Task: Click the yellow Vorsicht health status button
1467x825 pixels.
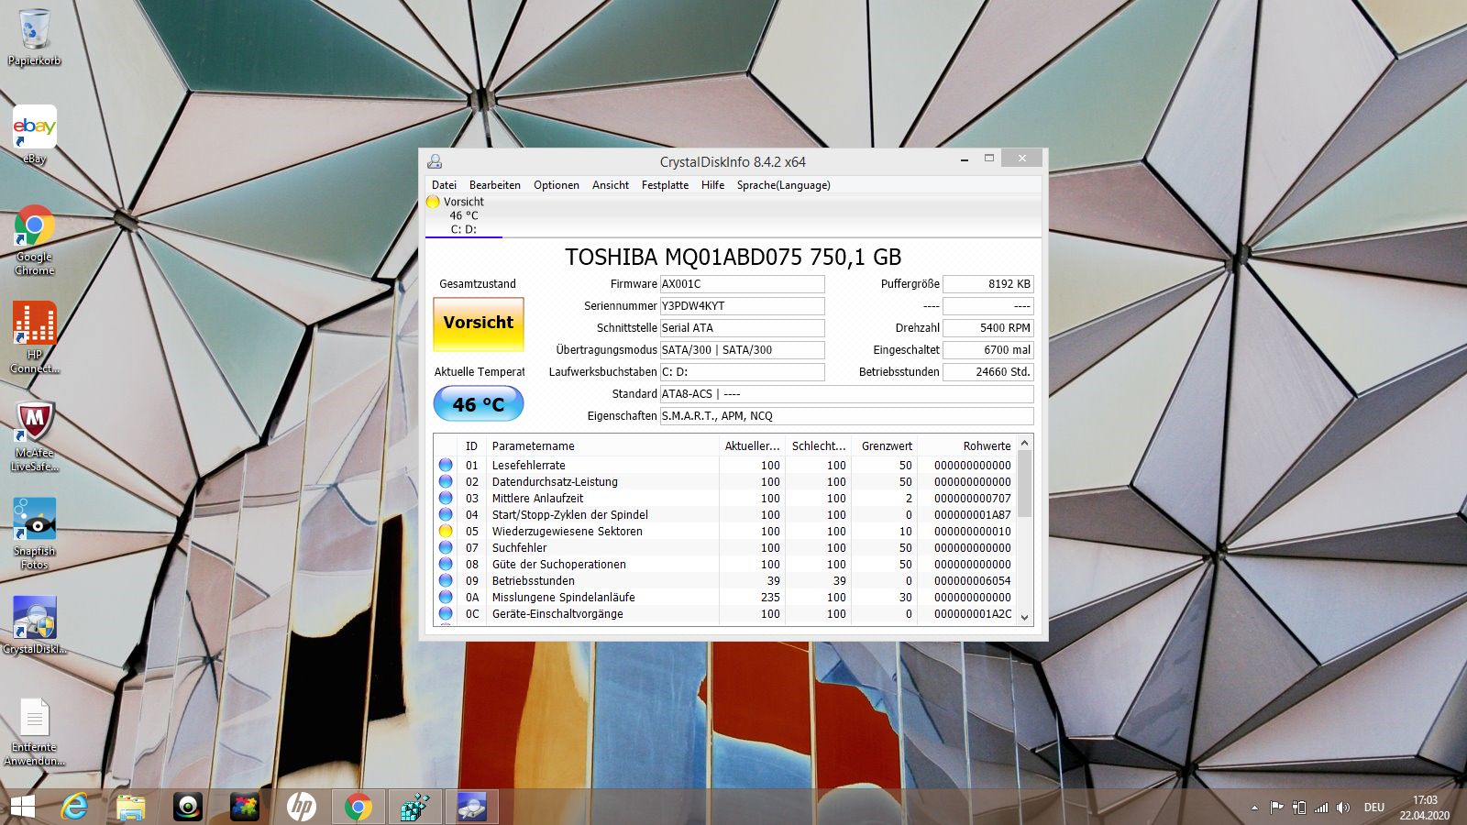Action: pos(479,324)
